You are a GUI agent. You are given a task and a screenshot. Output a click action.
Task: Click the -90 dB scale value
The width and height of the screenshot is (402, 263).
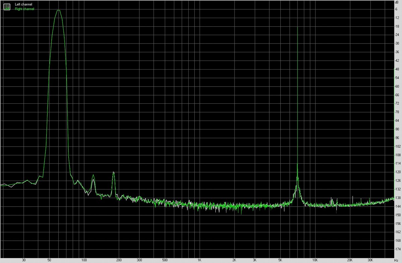coord(397,129)
